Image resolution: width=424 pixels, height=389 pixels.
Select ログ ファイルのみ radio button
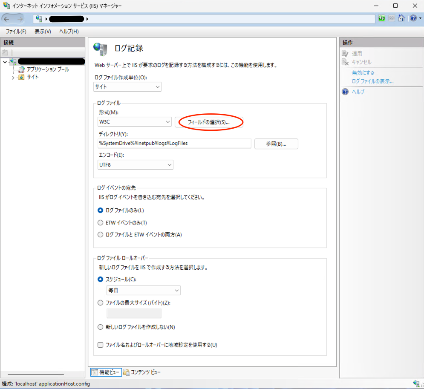click(100, 210)
